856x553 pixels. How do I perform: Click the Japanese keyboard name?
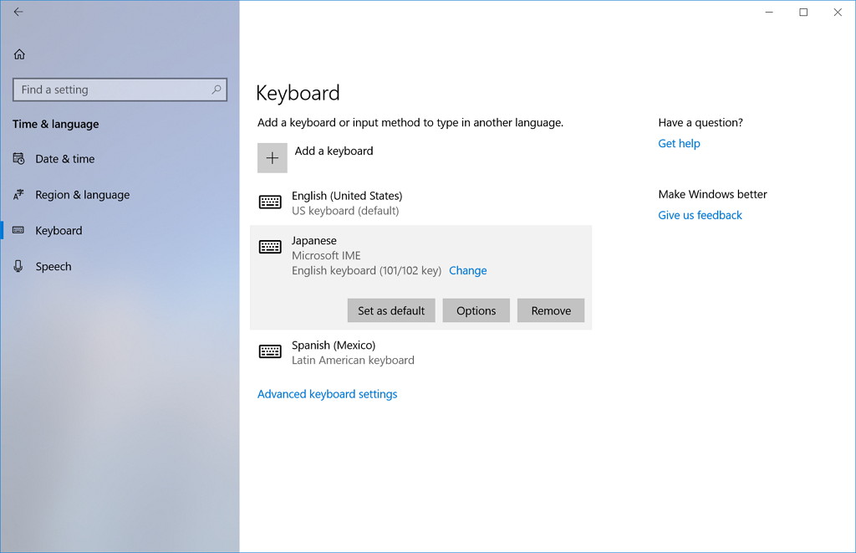click(x=314, y=240)
